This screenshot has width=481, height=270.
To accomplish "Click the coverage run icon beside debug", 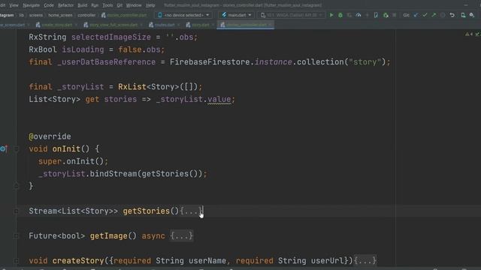I will [x=349, y=15].
